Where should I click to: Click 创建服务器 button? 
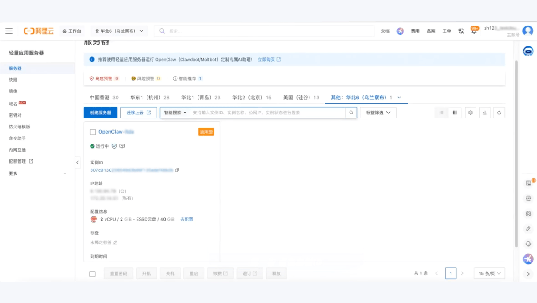100,113
